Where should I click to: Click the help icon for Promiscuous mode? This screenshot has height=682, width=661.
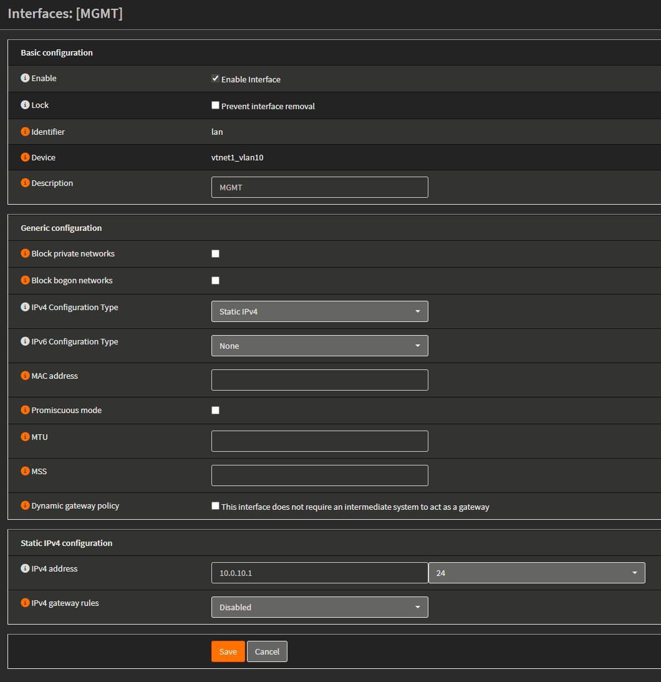click(x=25, y=410)
